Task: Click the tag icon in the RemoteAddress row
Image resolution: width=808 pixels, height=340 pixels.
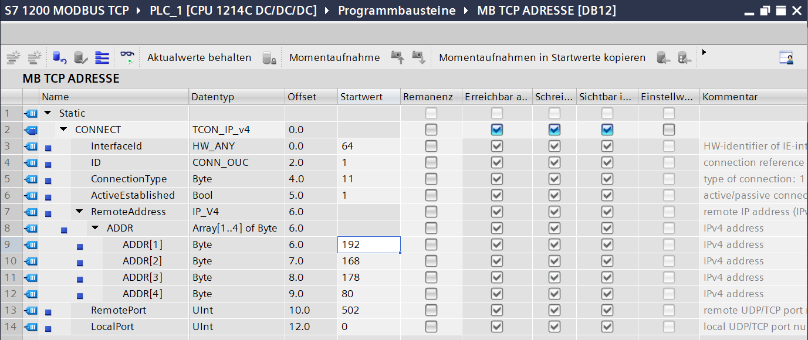Action: pyautogui.click(x=31, y=212)
